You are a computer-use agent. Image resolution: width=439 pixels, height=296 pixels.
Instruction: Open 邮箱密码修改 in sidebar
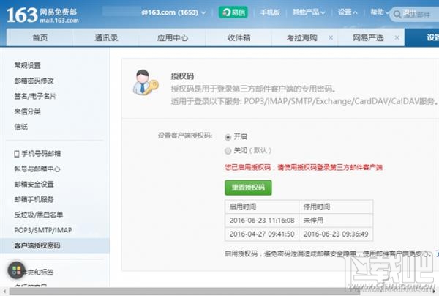[x=34, y=81]
